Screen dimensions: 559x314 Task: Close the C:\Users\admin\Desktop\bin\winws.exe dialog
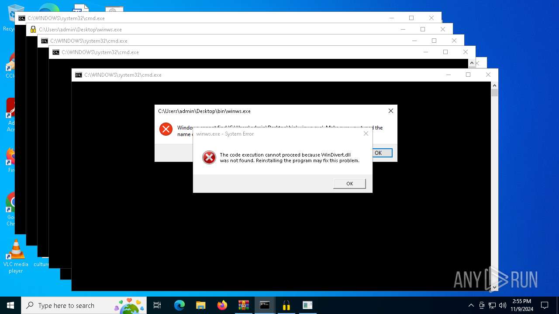click(391, 111)
